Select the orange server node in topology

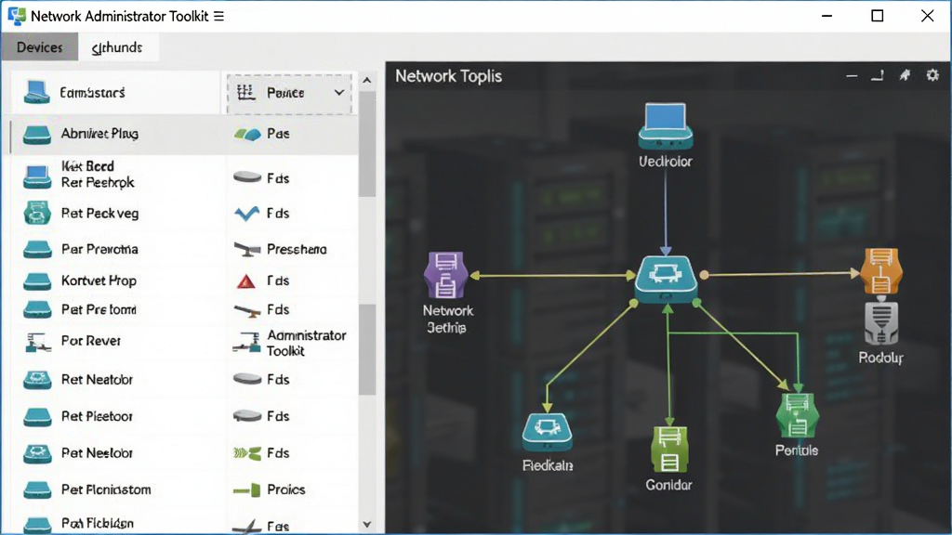(x=881, y=270)
